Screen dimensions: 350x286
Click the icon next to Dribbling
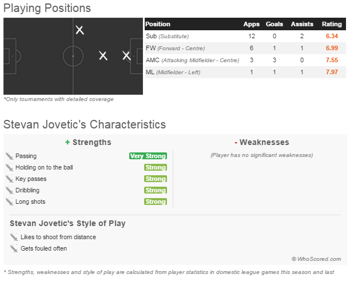click(9, 190)
